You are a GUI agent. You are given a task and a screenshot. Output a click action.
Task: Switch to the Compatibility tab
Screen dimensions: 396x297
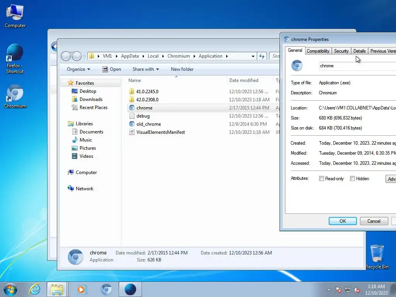318,51
